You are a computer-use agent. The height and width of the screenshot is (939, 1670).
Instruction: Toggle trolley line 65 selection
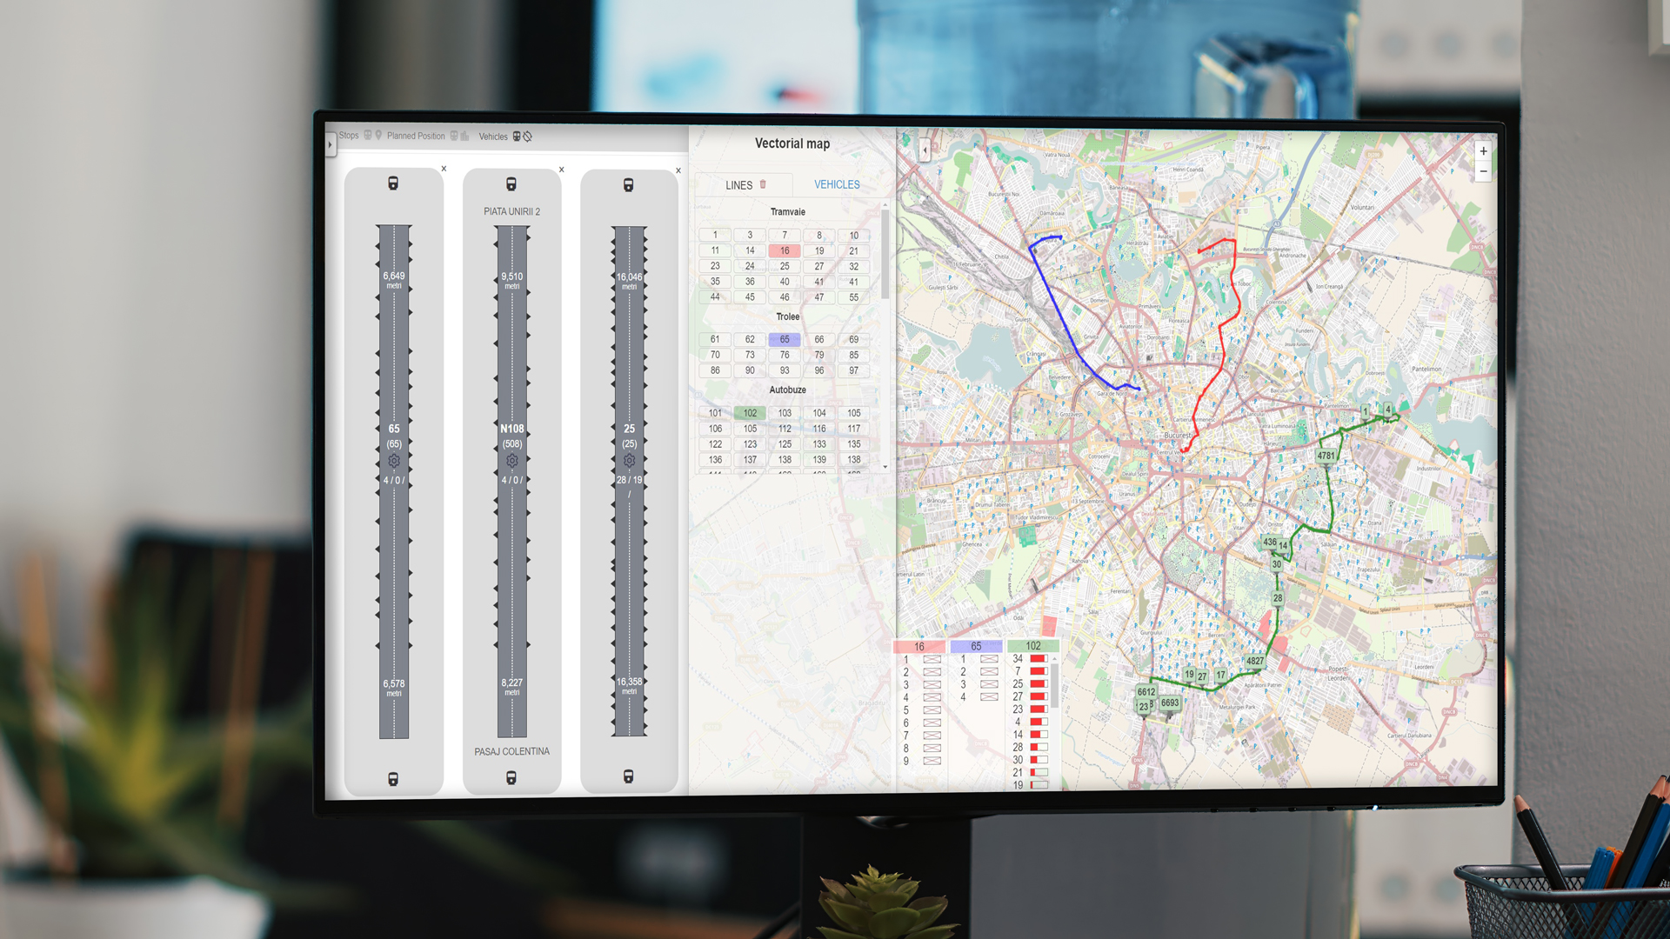coord(785,340)
